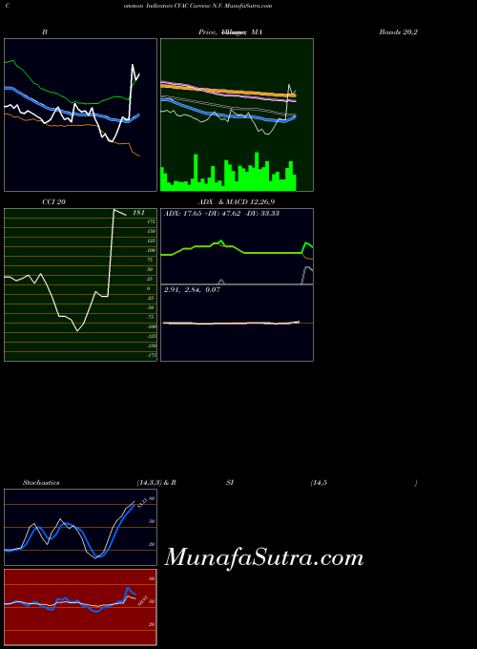Click the -100 level label in the CCI chart
Viewport: 477px width, 649px height.
pos(152,327)
